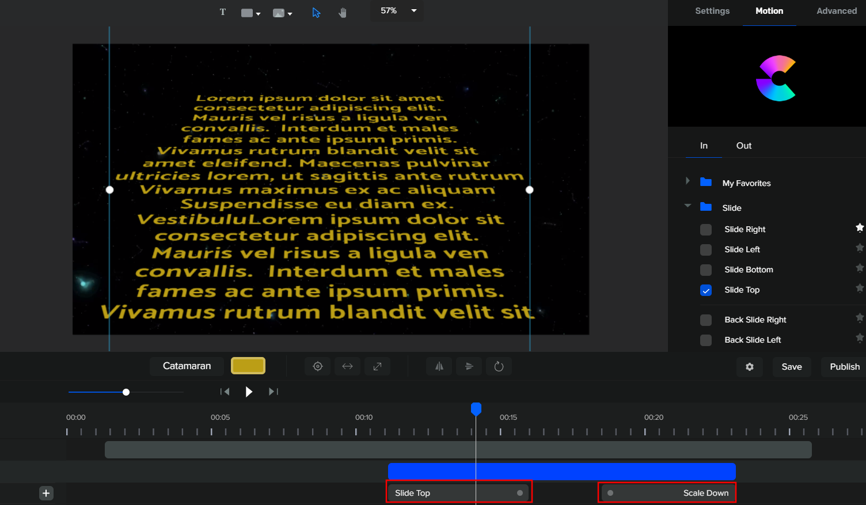Enable the Back Slide Right checkbox
This screenshot has width=866, height=505.
click(706, 320)
